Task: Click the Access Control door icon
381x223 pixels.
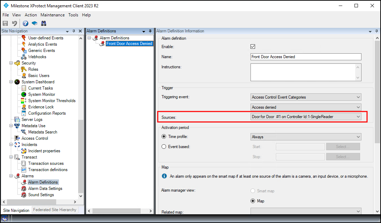Action: tap(17, 138)
